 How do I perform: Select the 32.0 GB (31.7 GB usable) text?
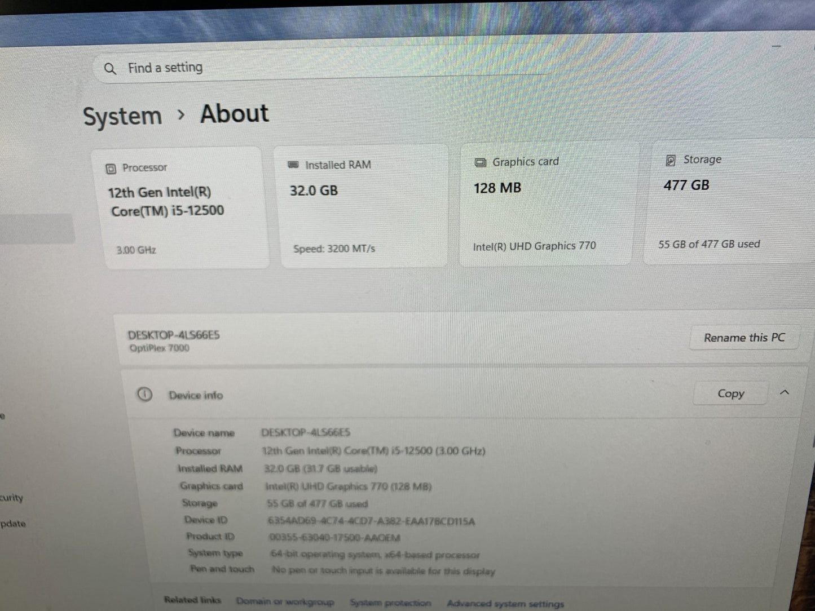pyautogui.click(x=320, y=469)
